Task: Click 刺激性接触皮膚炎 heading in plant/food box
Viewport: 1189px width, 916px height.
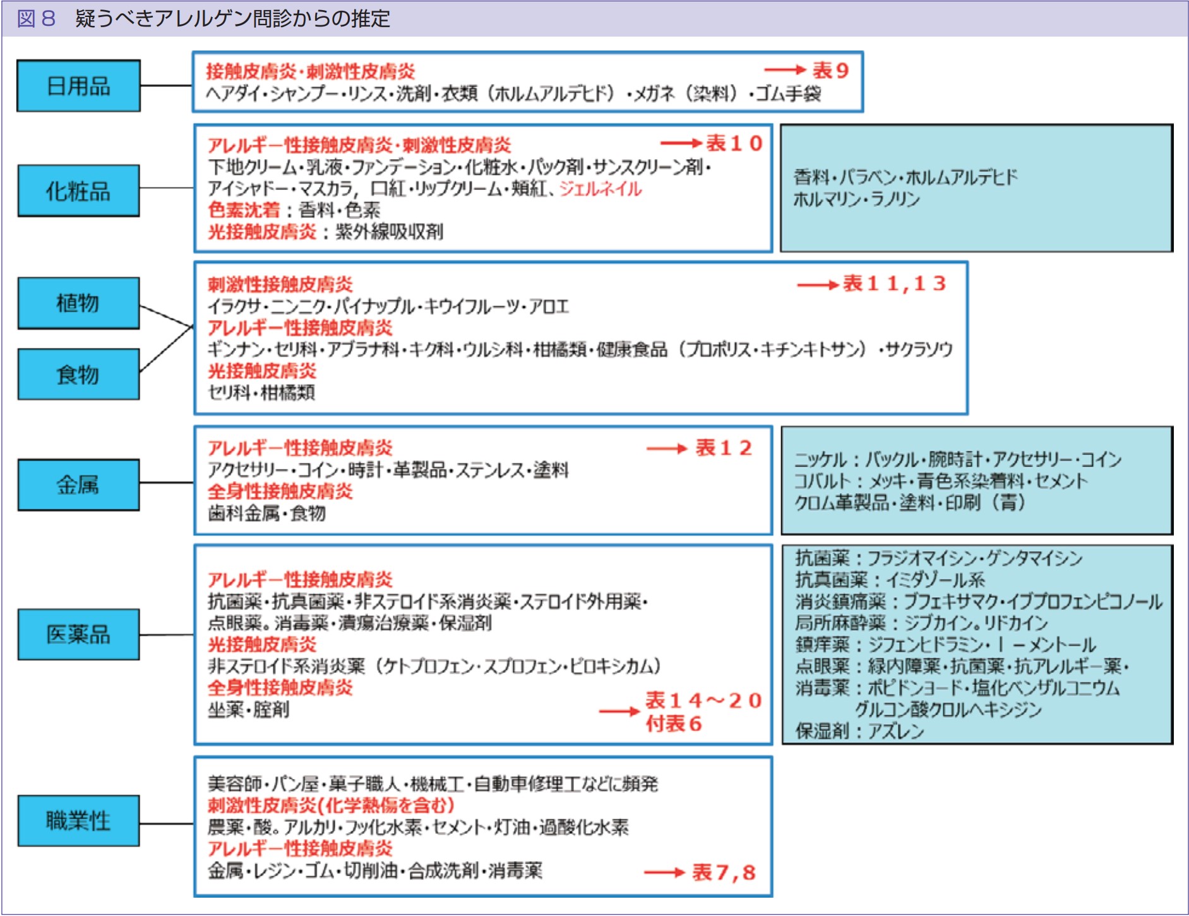Action: pos(280,285)
